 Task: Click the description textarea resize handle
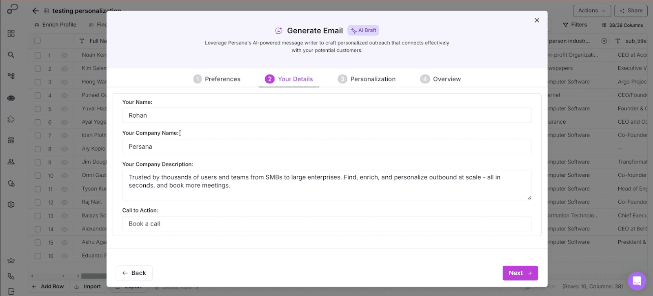coord(529,197)
